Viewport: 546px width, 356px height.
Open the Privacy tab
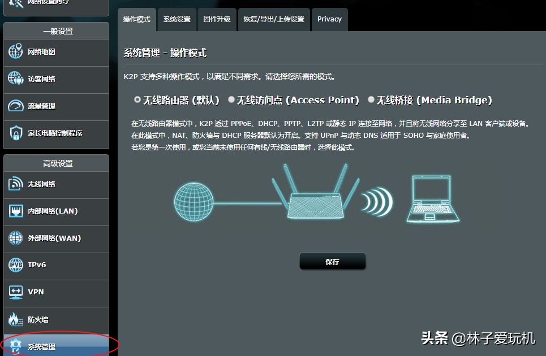pyautogui.click(x=329, y=19)
